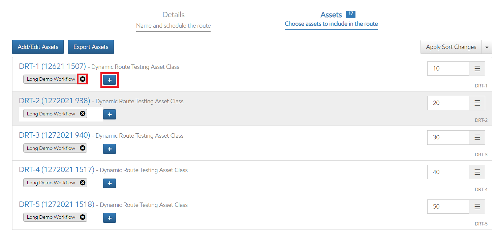The height and width of the screenshot is (243, 498).
Task: Focus the sort order field showing 20
Action: tap(448, 103)
